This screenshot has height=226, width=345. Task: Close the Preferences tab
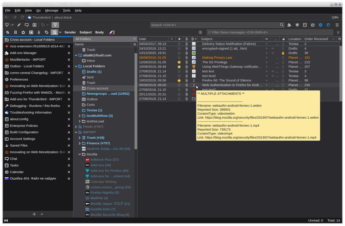69,79
